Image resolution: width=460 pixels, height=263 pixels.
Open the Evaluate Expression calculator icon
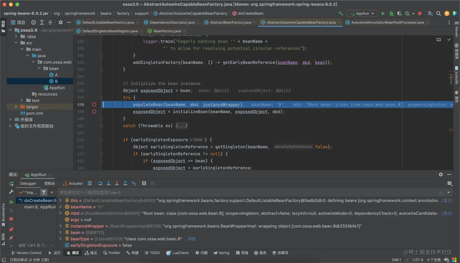144,183
